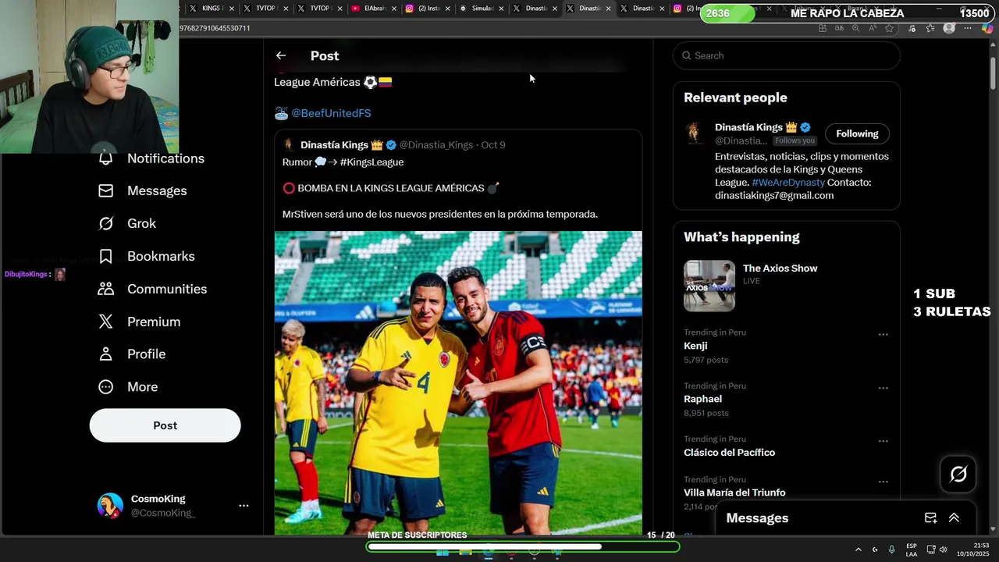Open Premium in the sidebar

coord(140,322)
